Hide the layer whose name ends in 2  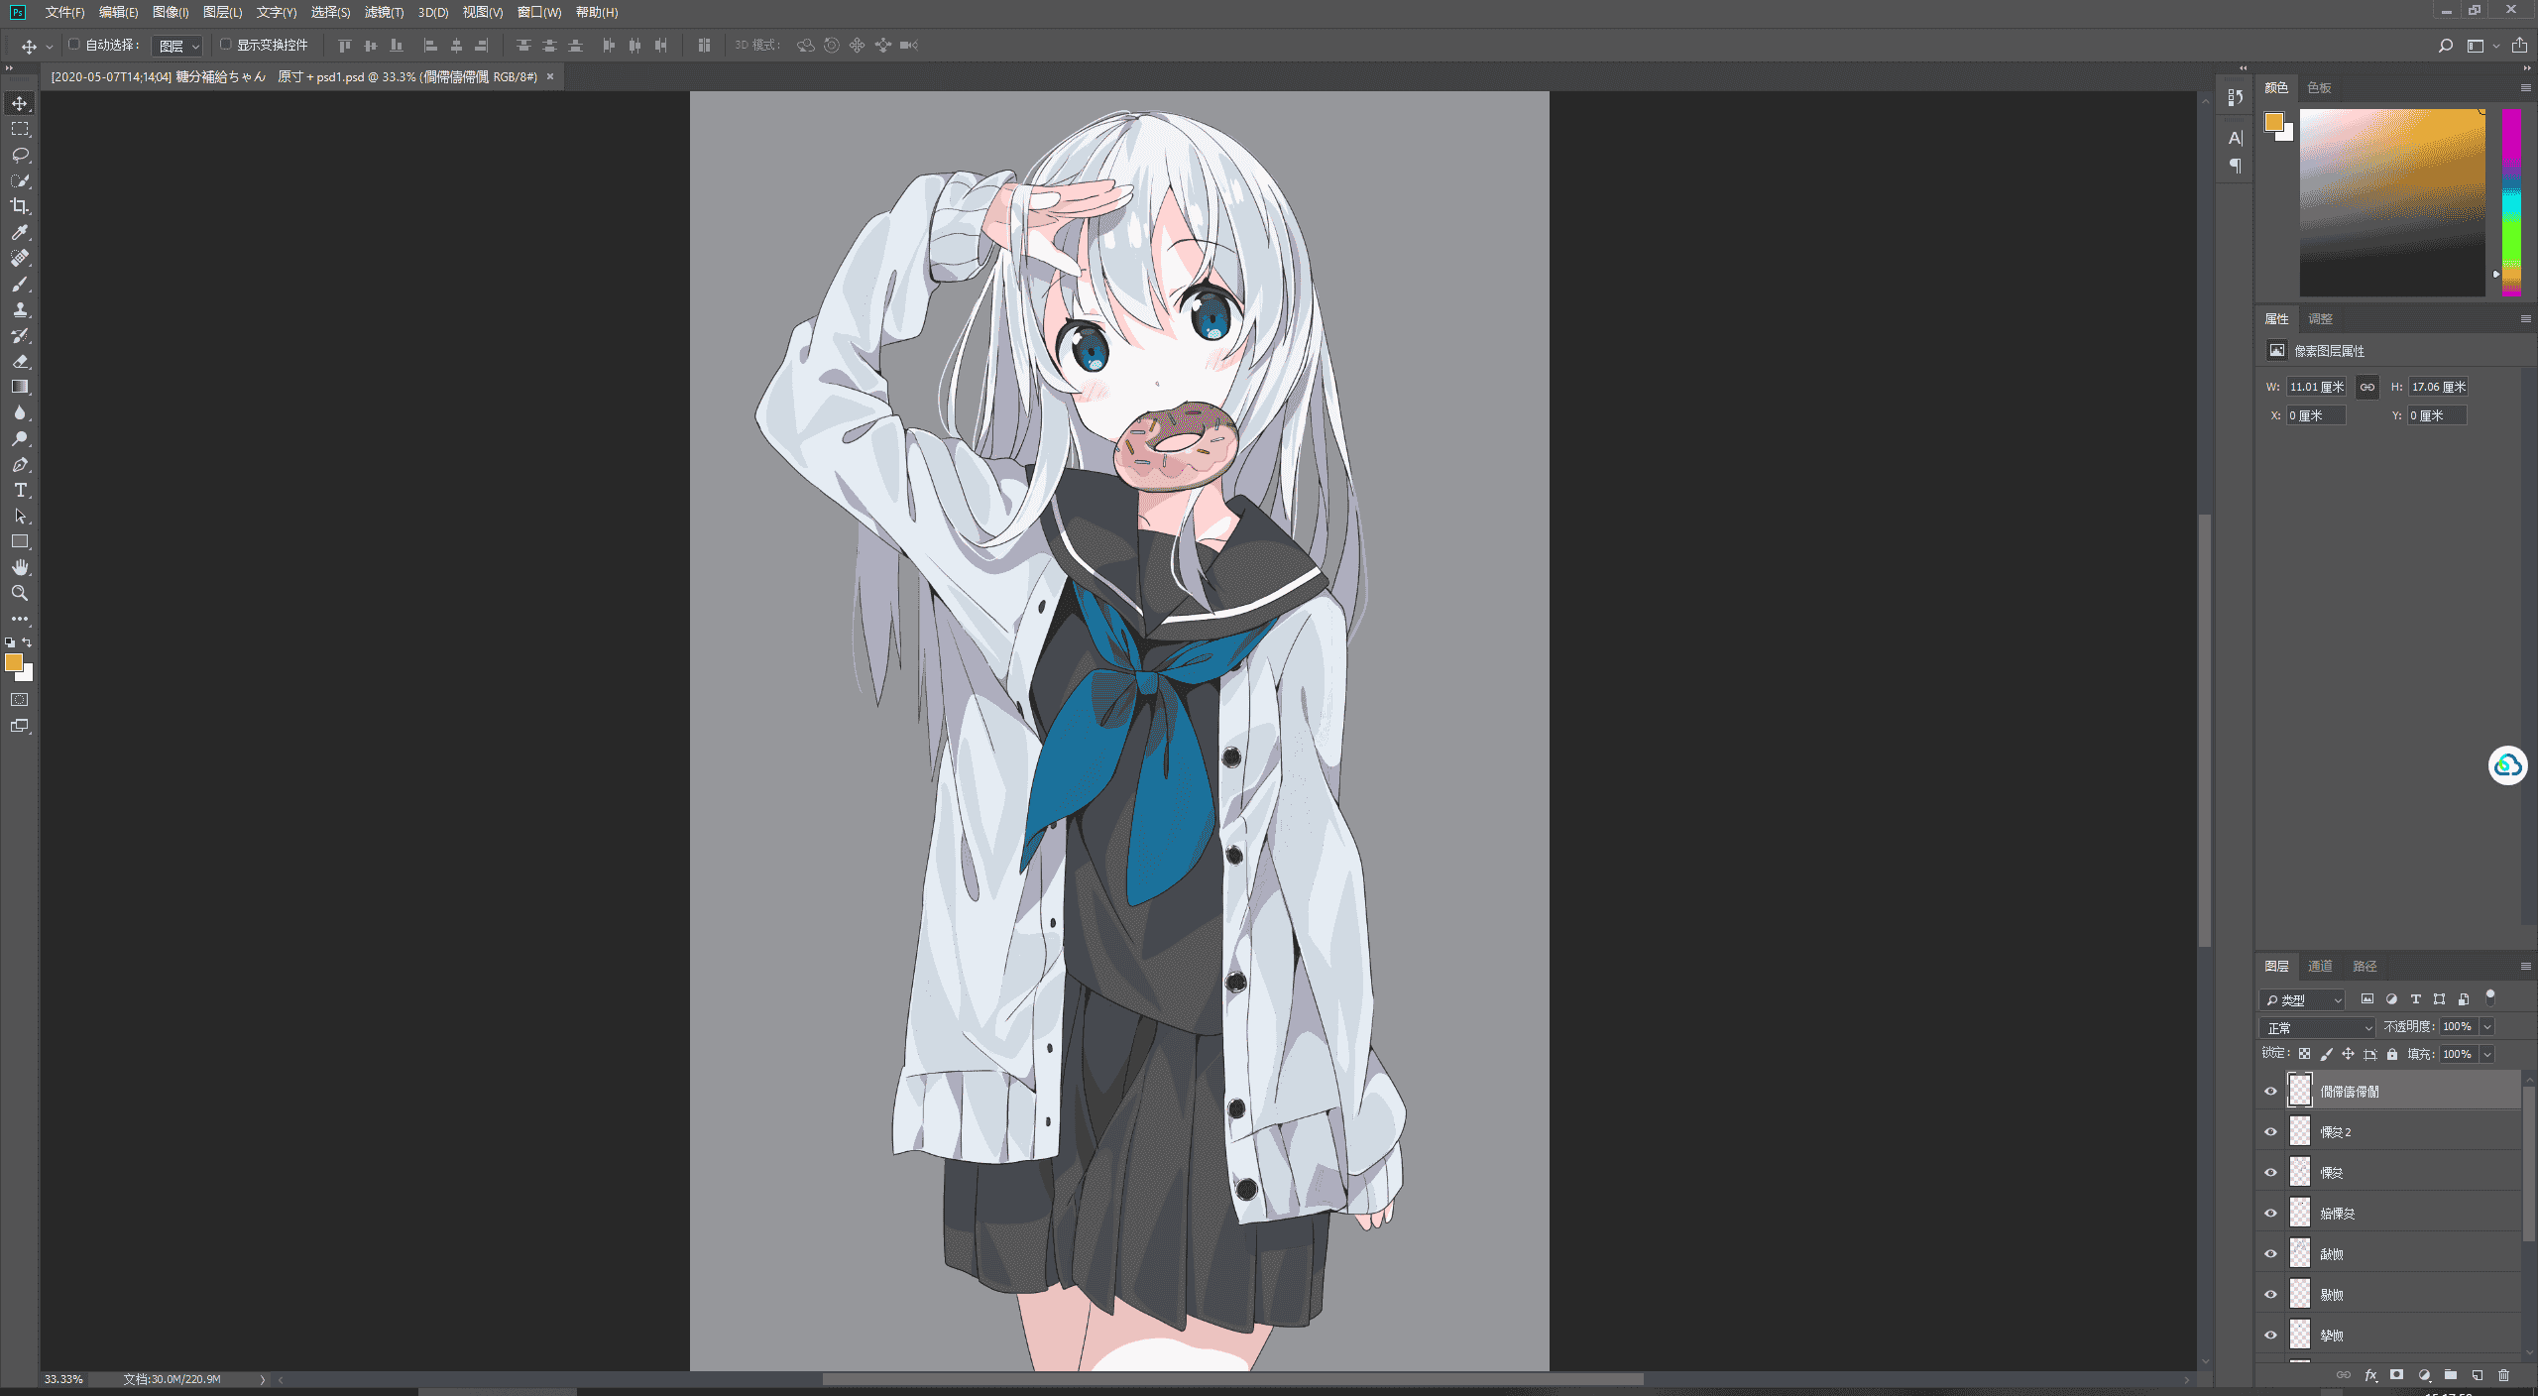click(x=2270, y=1131)
